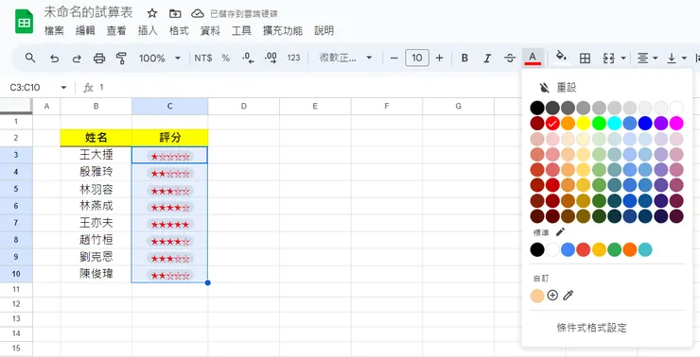Open the 檔案 menu
The width and height of the screenshot is (700, 357).
click(55, 31)
